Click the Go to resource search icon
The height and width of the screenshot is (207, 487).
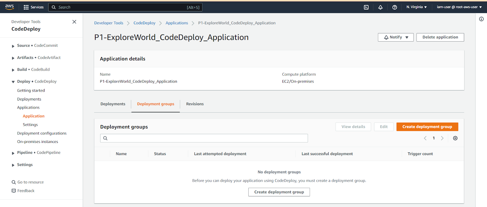point(14,182)
